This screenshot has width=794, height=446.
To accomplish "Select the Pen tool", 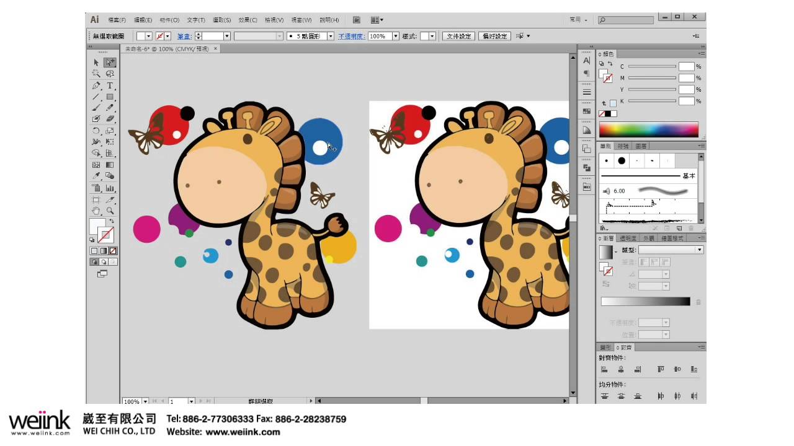I will click(x=96, y=85).
